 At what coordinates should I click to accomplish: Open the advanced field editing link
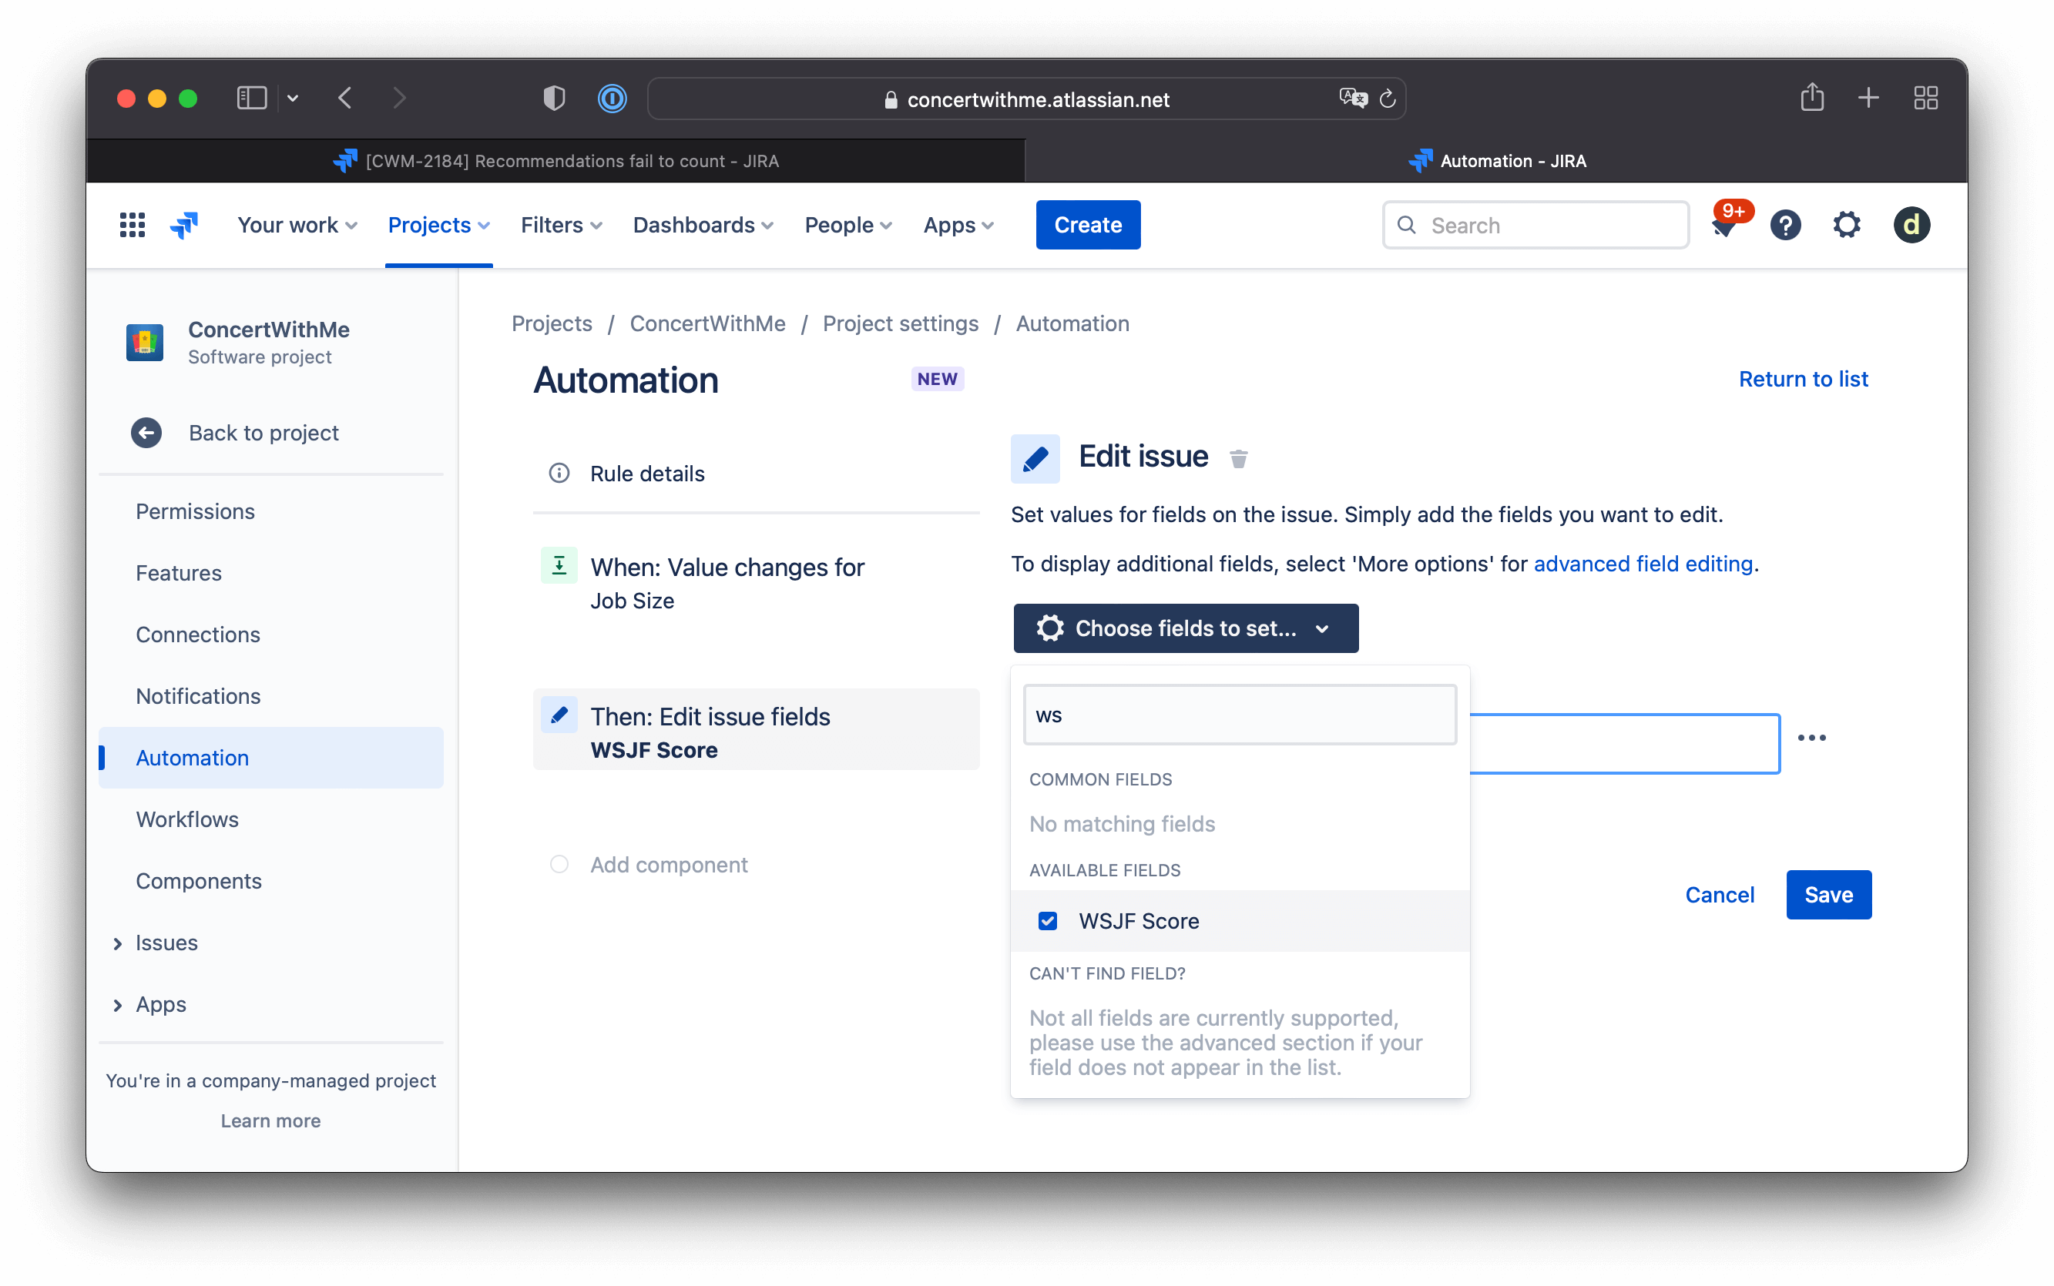click(x=1643, y=563)
